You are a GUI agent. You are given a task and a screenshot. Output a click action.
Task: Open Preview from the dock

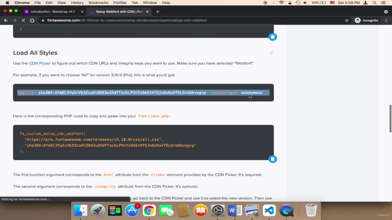(252, 211)
